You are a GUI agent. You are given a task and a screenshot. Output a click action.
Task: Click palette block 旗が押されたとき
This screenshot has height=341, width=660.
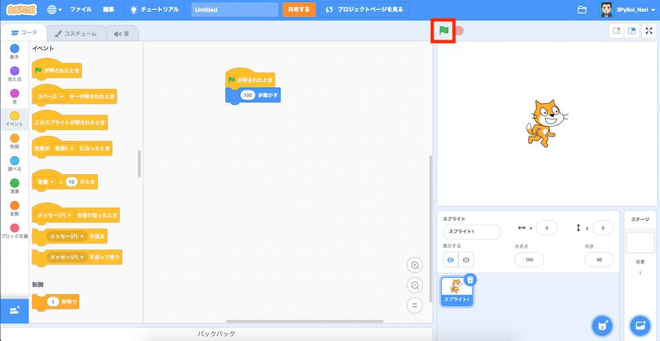pyautogui.click(x=56, y=70)
